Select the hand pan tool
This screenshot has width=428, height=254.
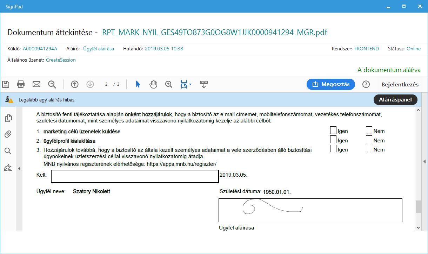[x=153, y=84]
